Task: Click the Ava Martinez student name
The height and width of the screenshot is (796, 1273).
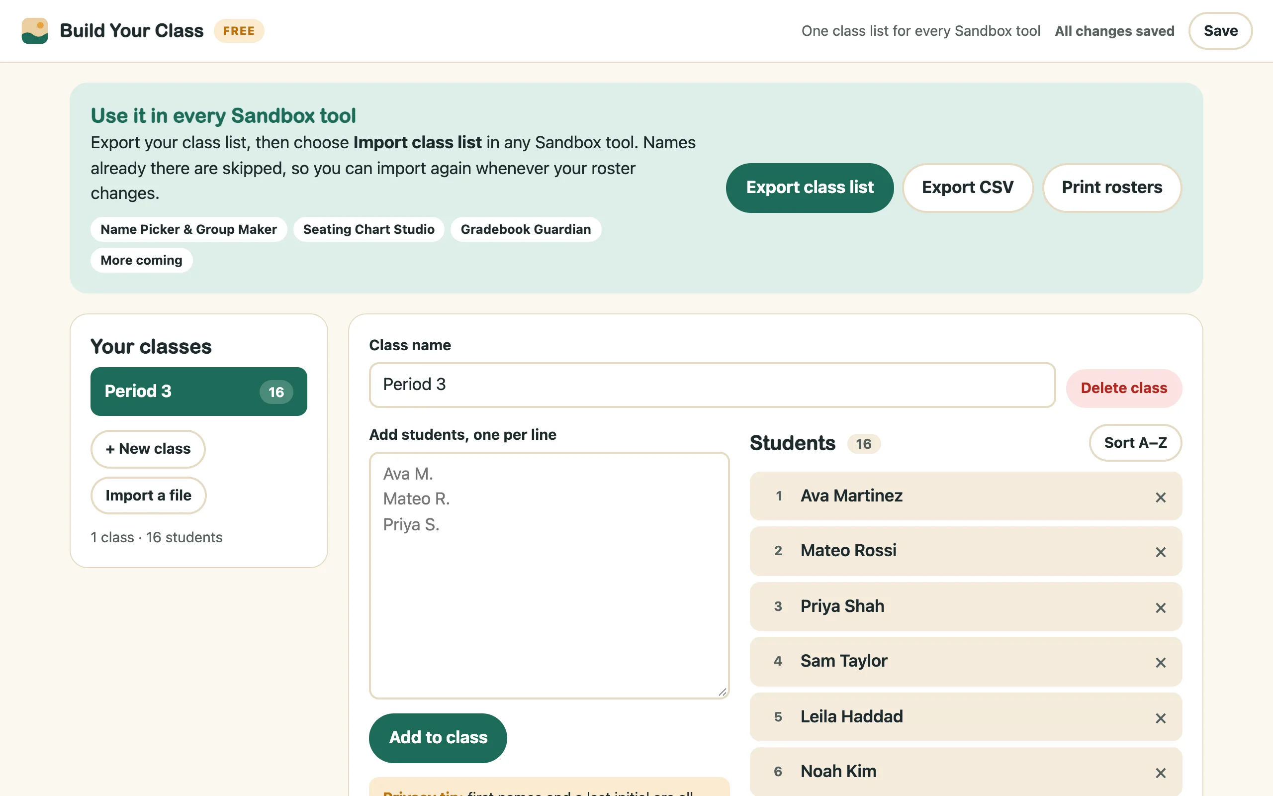Action: [851, 496]
